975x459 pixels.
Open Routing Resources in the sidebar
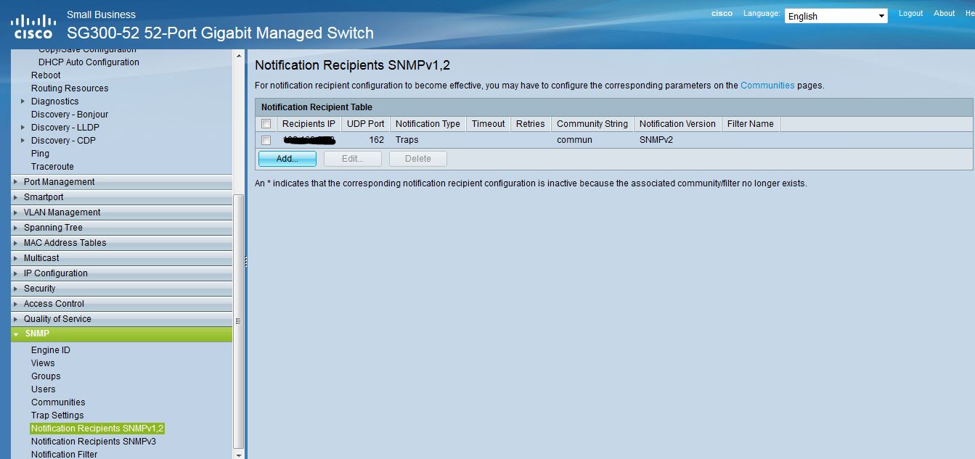[70, 88]
